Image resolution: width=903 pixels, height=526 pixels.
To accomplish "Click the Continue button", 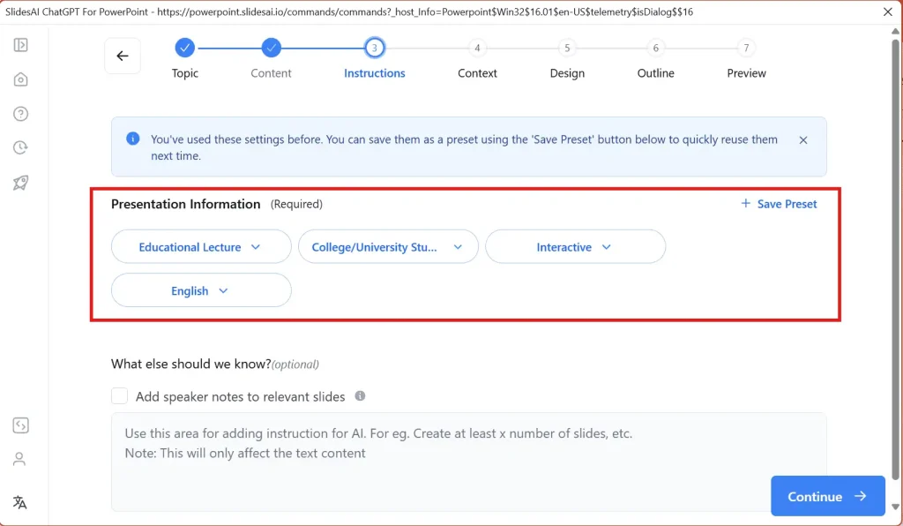I will 825,496.
